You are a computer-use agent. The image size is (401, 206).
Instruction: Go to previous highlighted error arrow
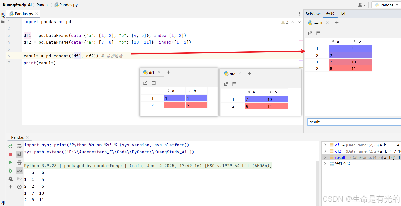[x=293, y=22]
